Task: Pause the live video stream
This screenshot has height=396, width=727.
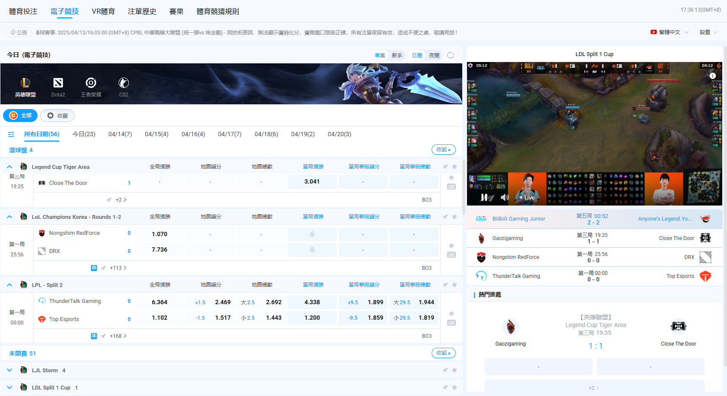Action: 484,197
